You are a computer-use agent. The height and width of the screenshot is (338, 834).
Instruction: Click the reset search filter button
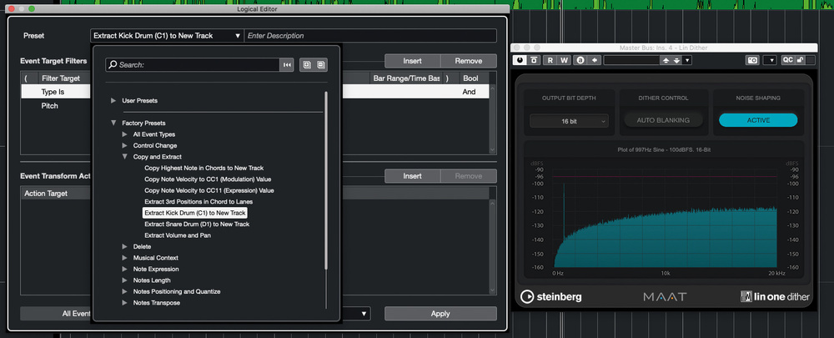point(287,64)
